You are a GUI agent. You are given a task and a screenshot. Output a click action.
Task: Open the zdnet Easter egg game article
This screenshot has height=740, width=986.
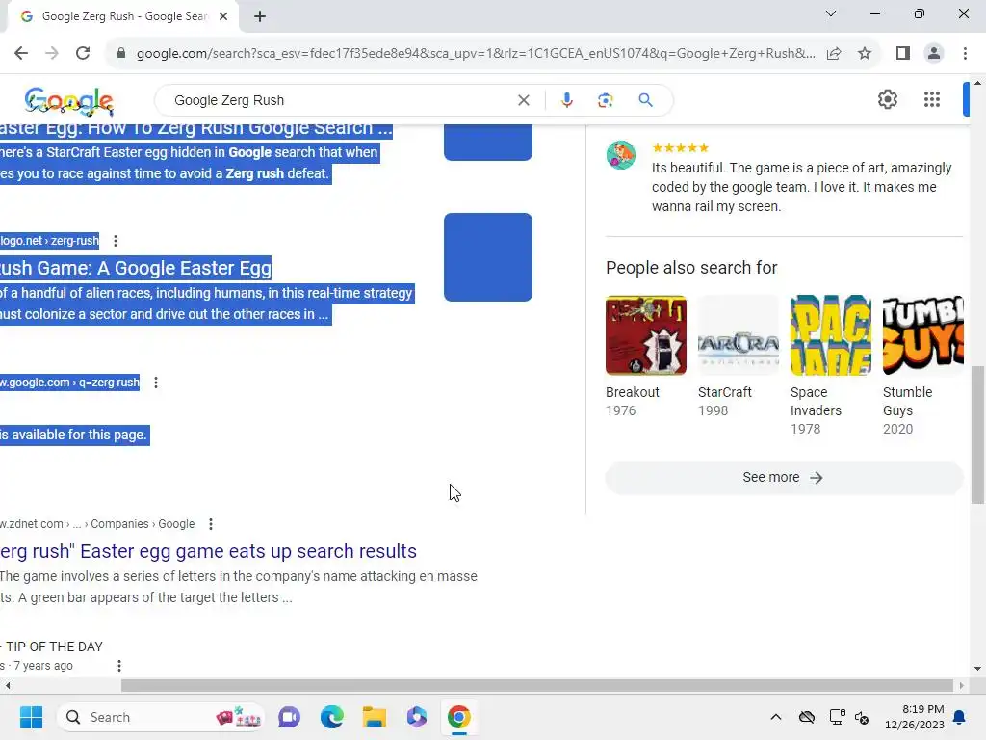coord(208,551)
